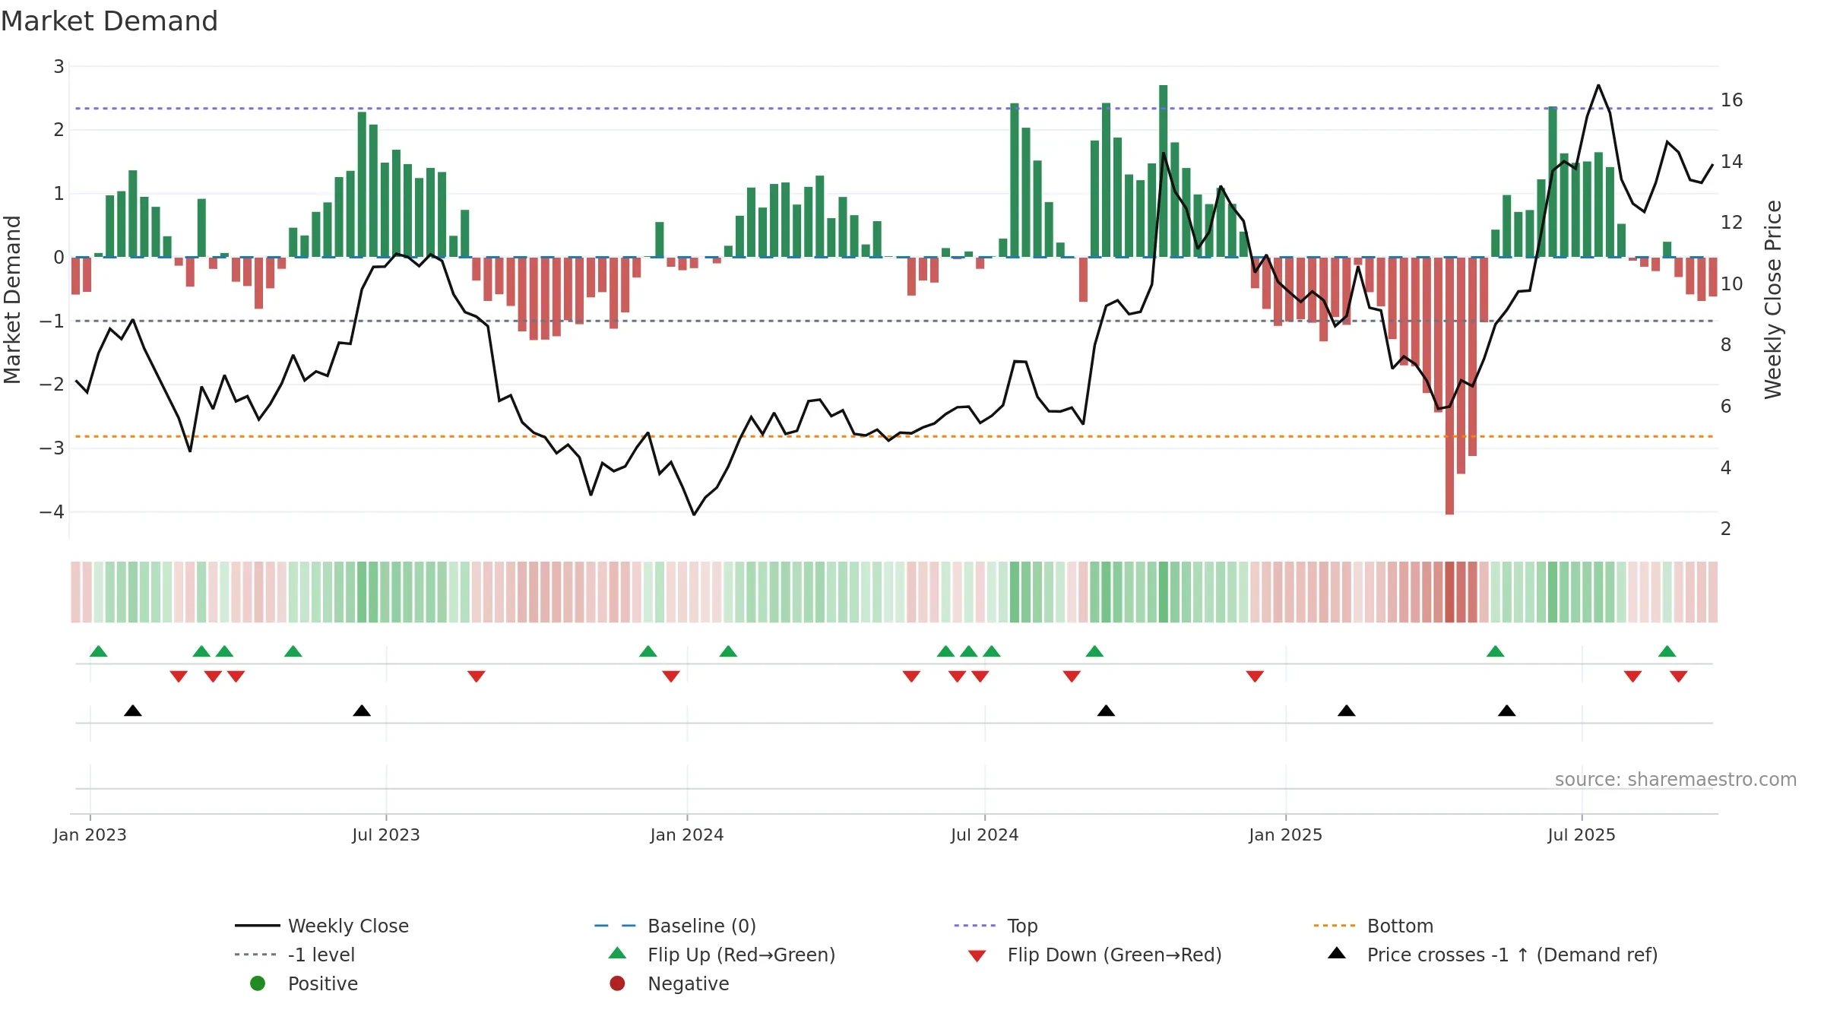Image resolution: width=1824 pixels, height=1026 pixels.
Task: Click the Jul 2024 x-axis label
Action: 985,834
